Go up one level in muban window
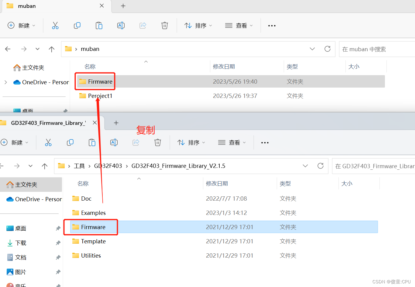The width and height of the screenshot is (415, 287). (x=52, y=49)
